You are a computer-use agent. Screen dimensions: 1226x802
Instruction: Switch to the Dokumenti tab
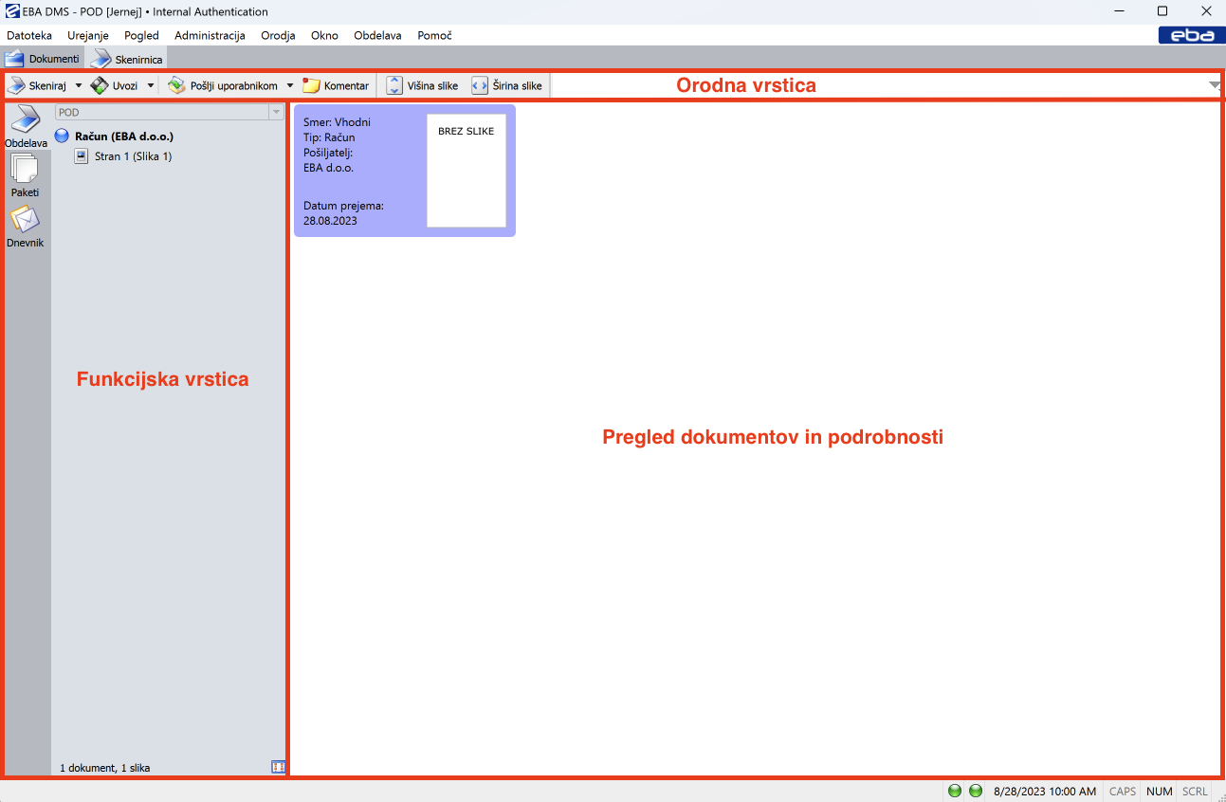[x=43, y=59]
